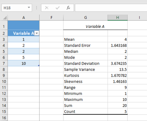Select column A header
Viewport: 147px width, 121px height.
click(24, 17)
